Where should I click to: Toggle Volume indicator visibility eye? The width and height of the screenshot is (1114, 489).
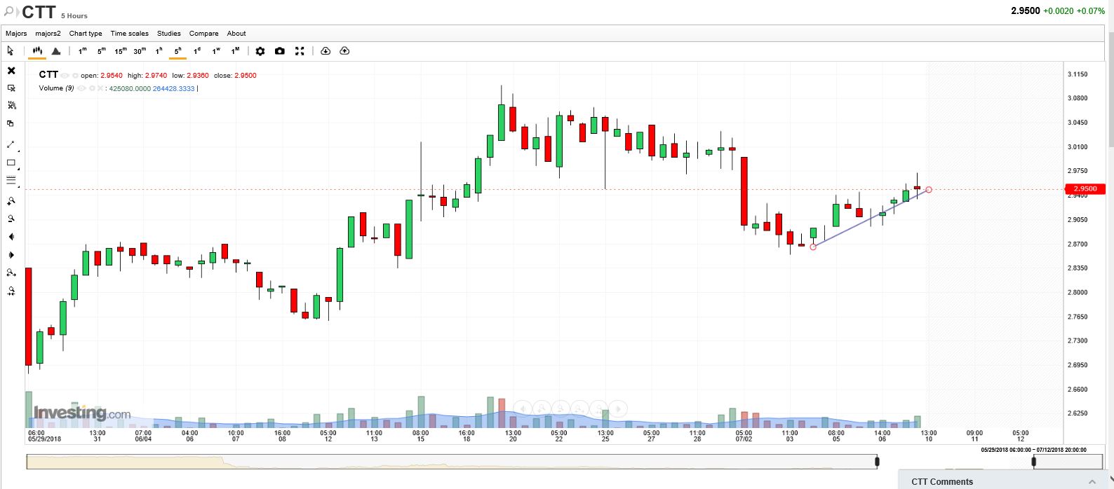81,88
